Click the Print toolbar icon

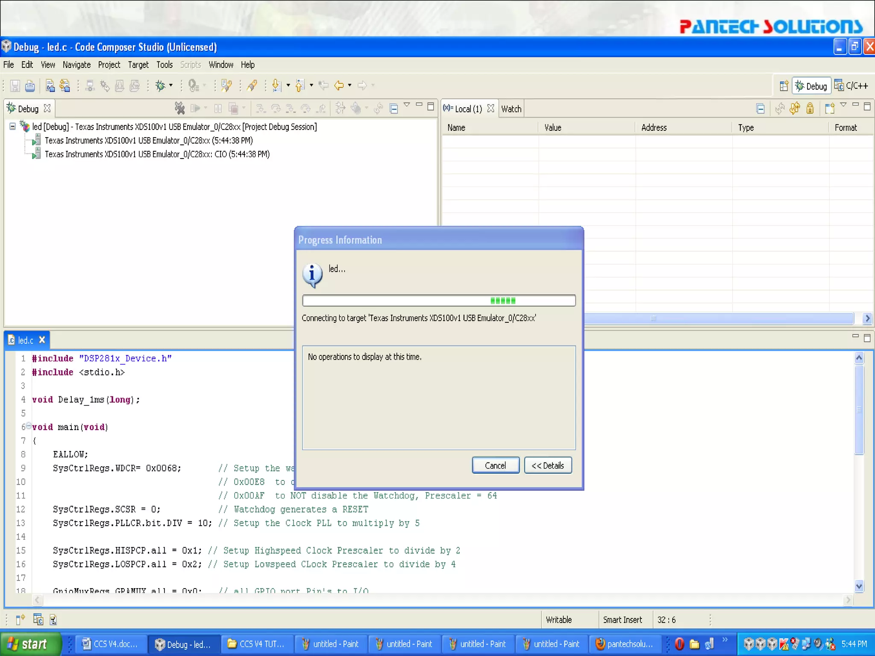30,86
